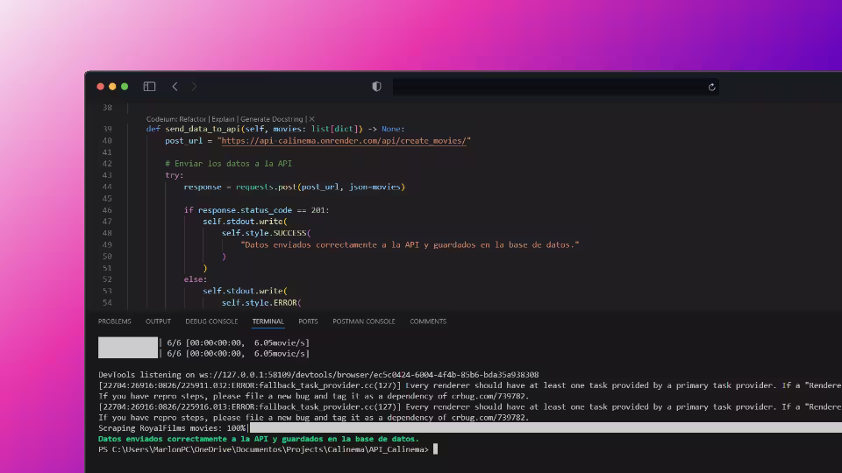Click self.style.ERROR on line 54

[260, 302]
